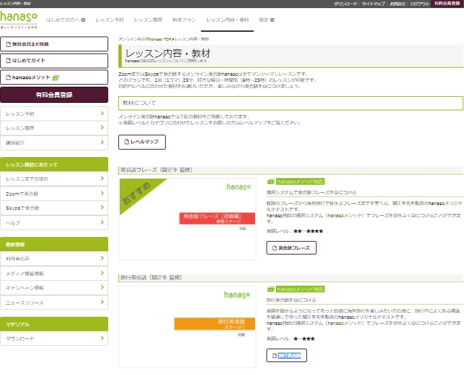Open メディア掲載情報 sidebar link

[54, 273]
